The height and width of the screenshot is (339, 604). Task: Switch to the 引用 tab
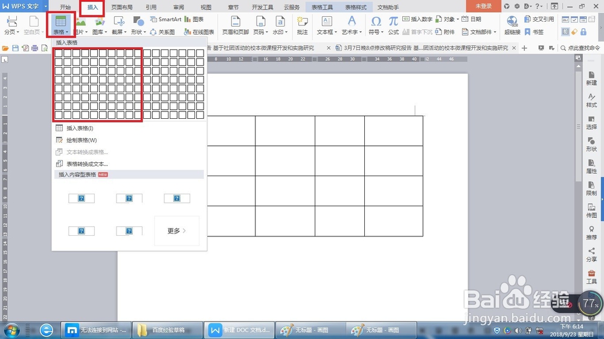(x=151, y=7)
